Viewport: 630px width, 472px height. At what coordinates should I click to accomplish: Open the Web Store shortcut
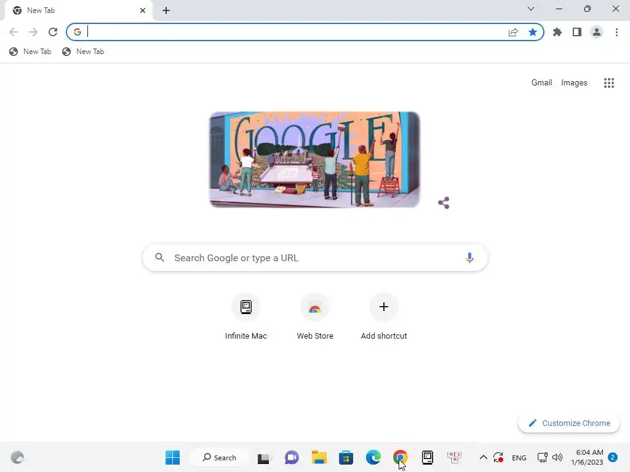tap(315, 317)
